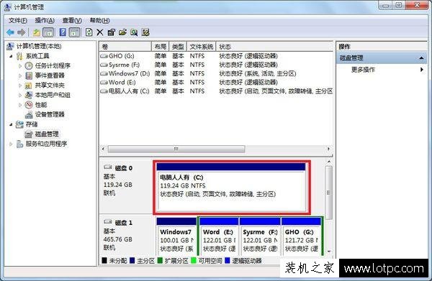The image size is (432, 281).
Task: Select the Windows7 (D:) volume icon in the list
Action: point(104,74)
